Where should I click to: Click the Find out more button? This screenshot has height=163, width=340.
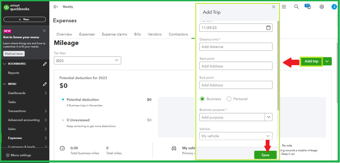click(x=14, y=54)
